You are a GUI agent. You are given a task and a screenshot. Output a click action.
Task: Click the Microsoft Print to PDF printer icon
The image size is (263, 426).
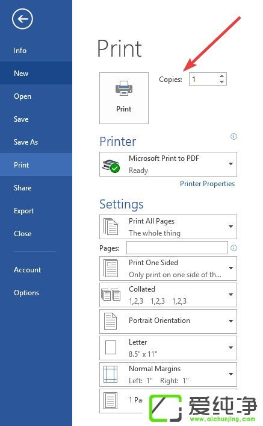point(111,165)
